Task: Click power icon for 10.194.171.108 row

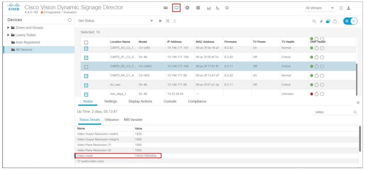Action: pos(322,57)
